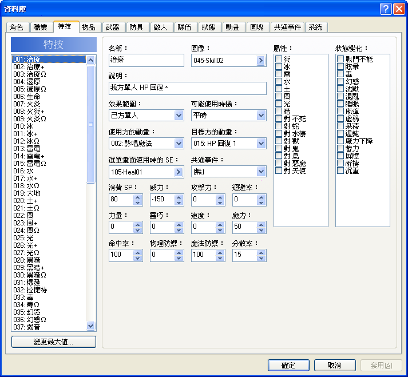Open the SE picker arrow for 105-Heal01

178,172
